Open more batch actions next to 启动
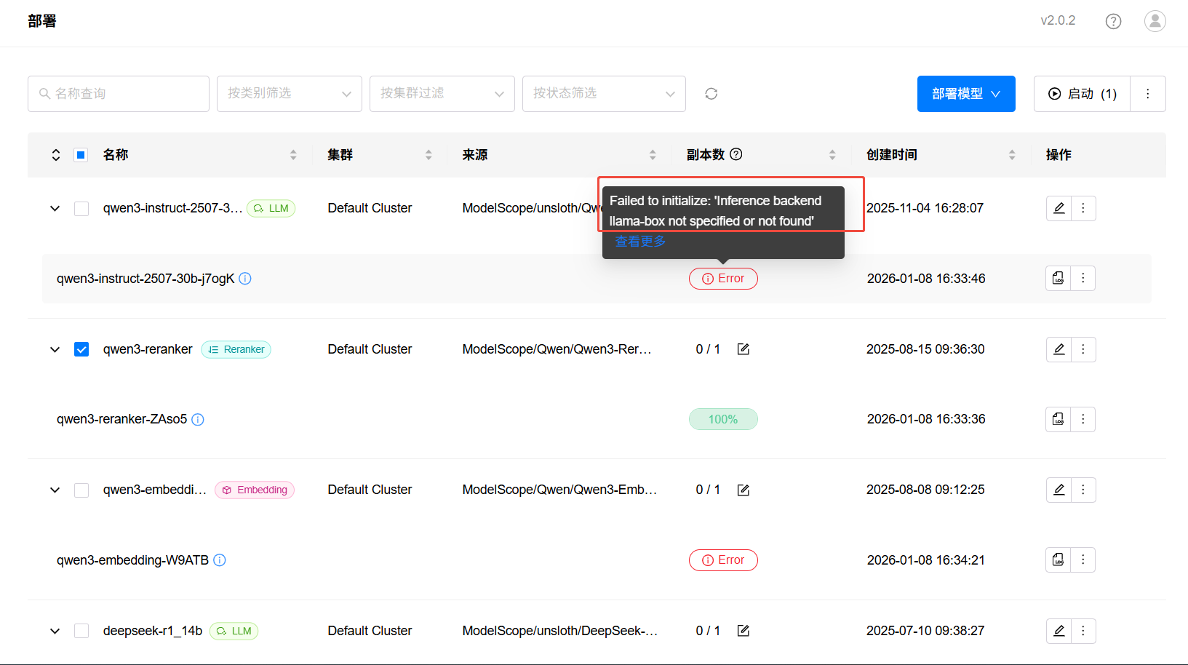Image resolution: width=1188 pixels, height=665 pixels. point(1148,94)
